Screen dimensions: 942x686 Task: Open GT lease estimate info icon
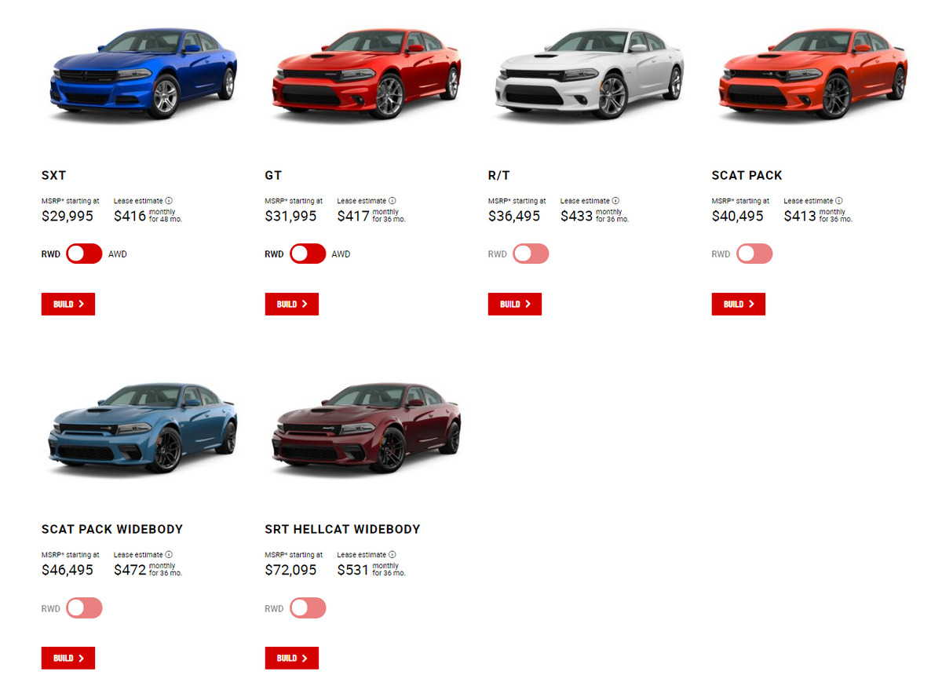click(x=392, y=201)
